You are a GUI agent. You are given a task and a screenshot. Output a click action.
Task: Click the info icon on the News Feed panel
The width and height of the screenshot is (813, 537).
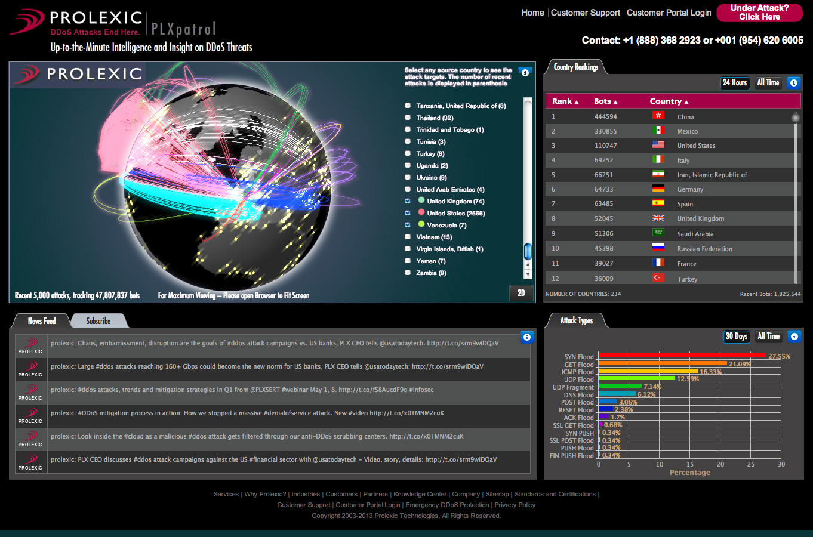[527, 337]
